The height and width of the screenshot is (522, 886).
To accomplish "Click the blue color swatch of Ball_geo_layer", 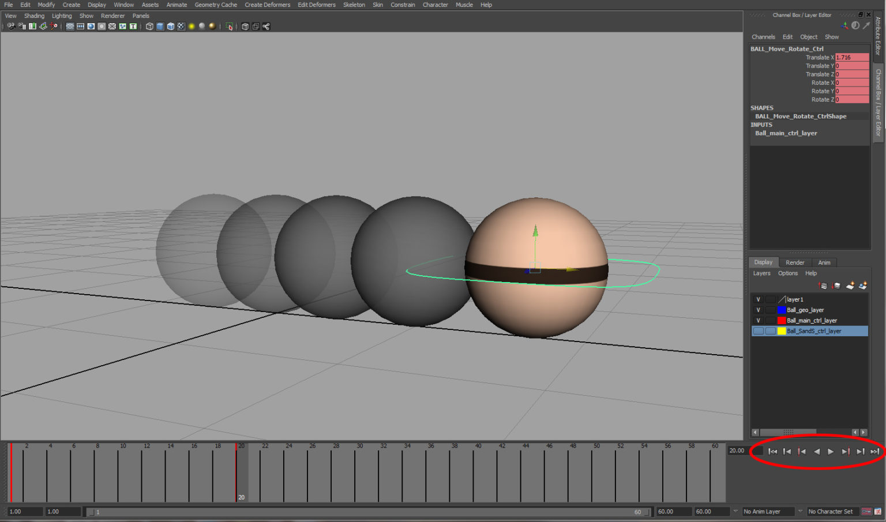I will pyautogui.click(x=782, y=310).
